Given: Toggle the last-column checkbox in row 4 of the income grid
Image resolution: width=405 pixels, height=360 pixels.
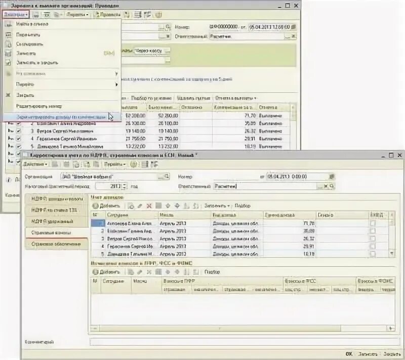Looking at the screenshot, I should pyautogui.click(x=373, y=247).
